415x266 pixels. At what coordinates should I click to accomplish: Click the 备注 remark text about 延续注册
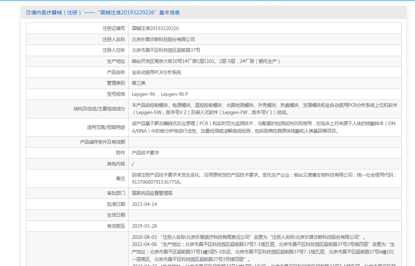pos(264,178)
